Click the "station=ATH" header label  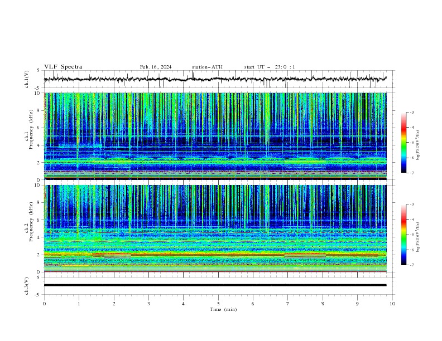207,67
